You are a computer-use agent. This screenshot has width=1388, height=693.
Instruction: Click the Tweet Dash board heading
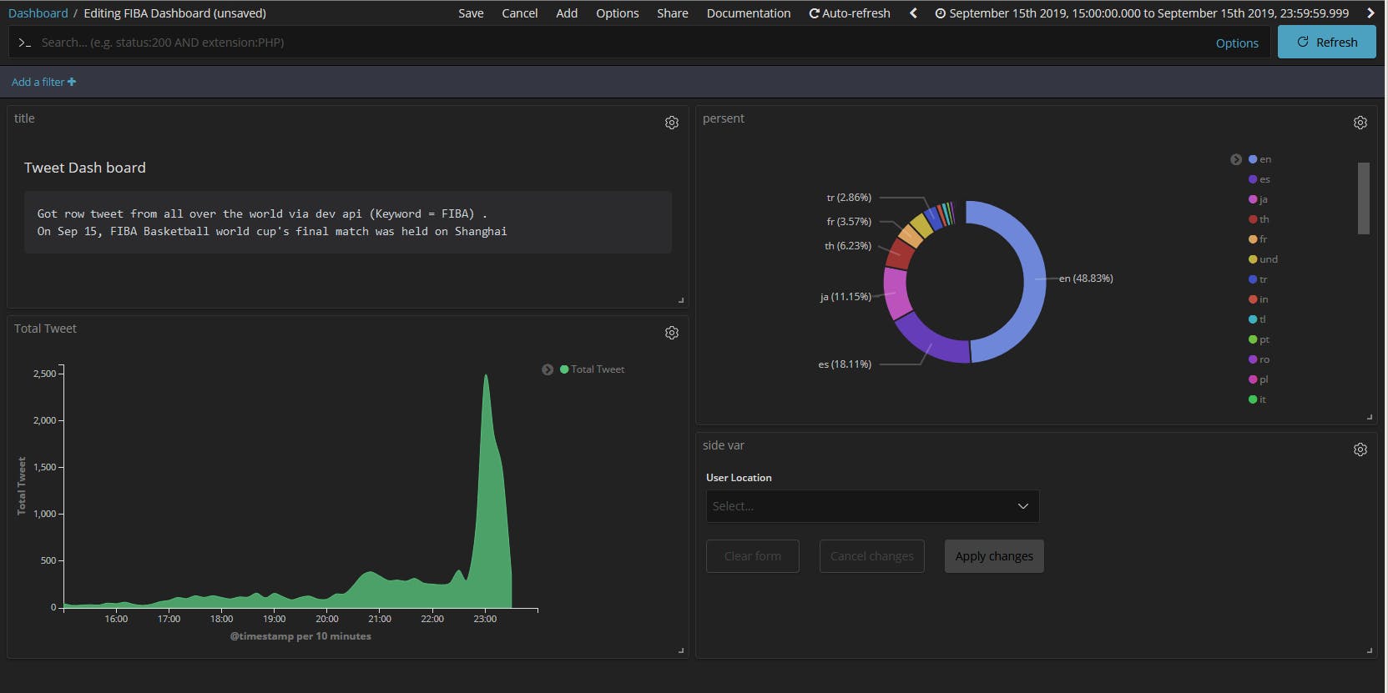85,168
